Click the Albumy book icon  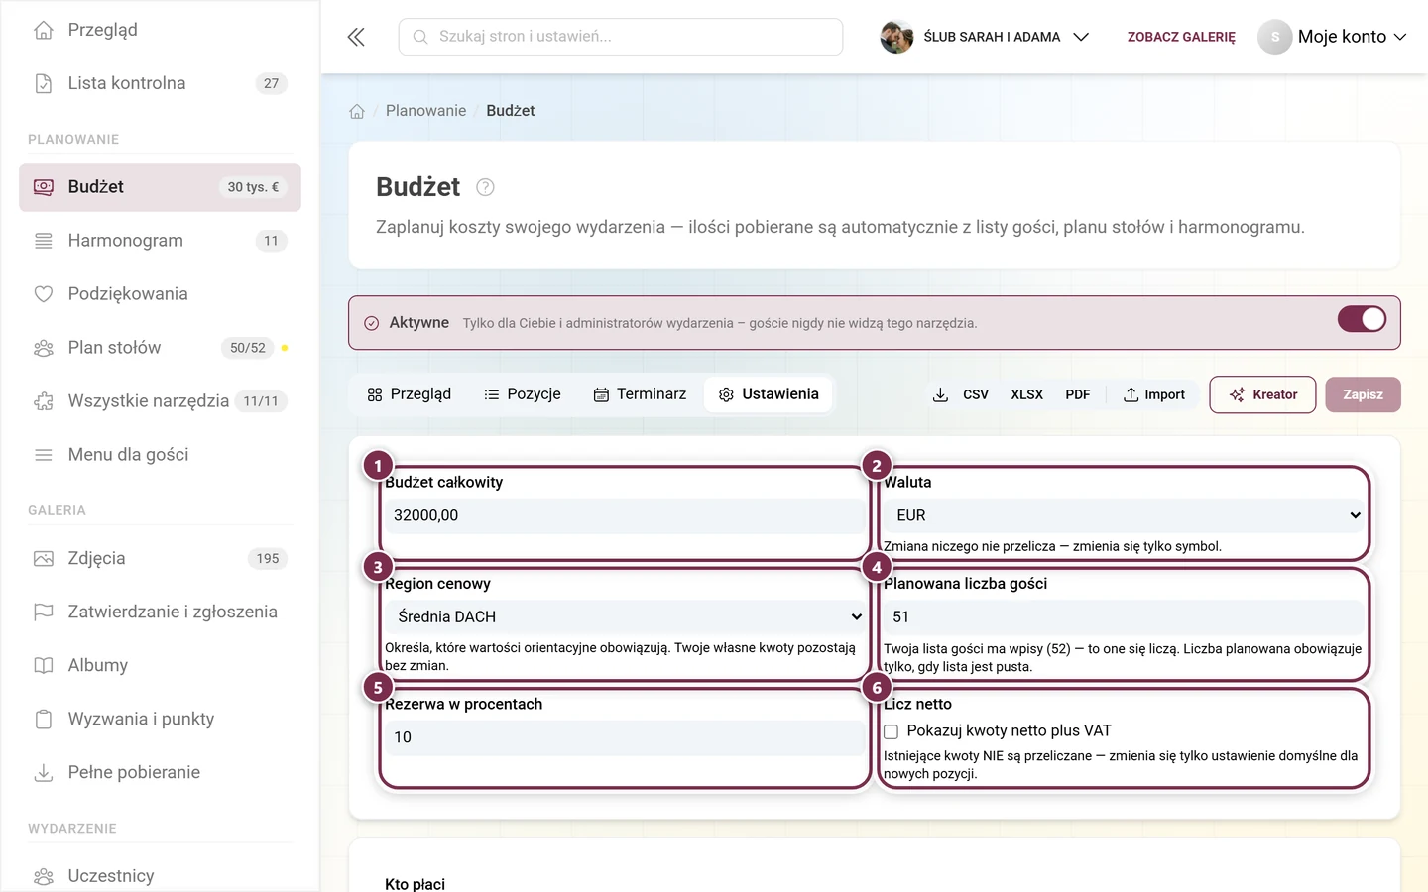[44, 666]
